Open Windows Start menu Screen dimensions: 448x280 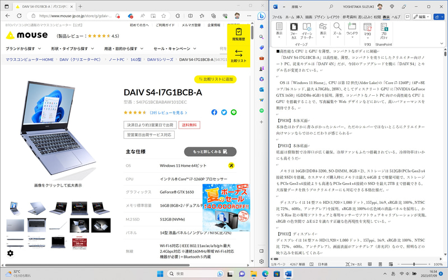tap(160, 274)
